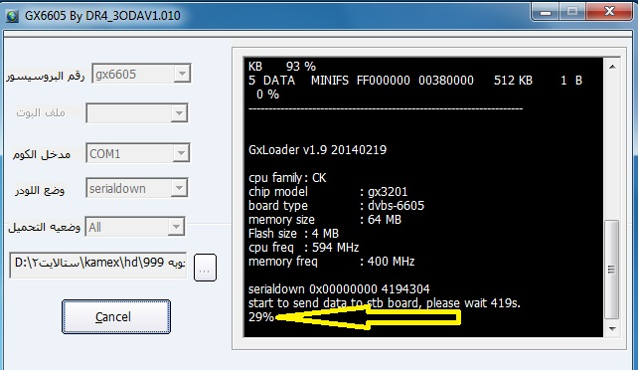This screenshot has height=370, width=641.
Task: Click the 'مدخل الكوم' COM port label
Action: click(x=42, y=154)
